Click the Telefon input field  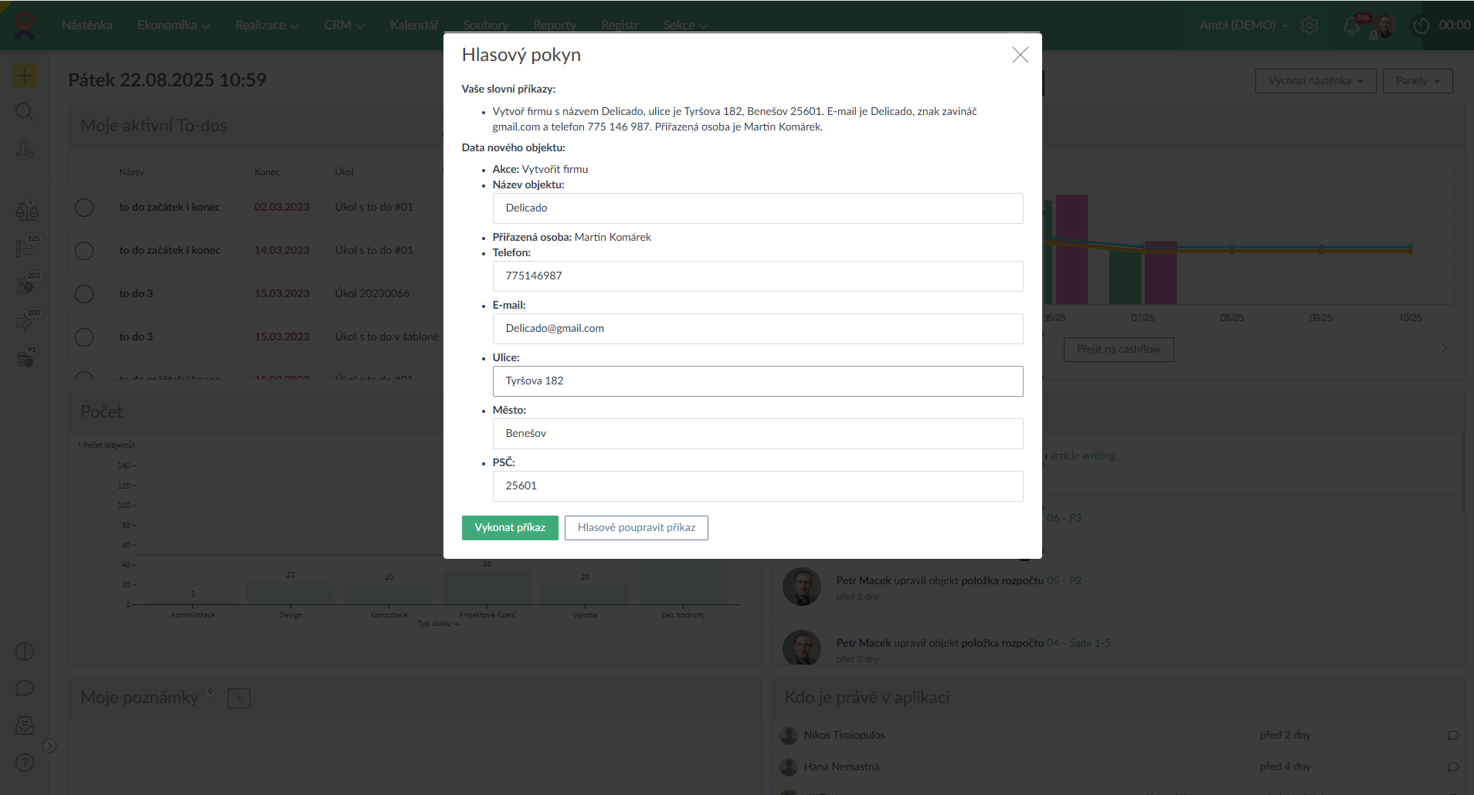click(x=757, y=276)
